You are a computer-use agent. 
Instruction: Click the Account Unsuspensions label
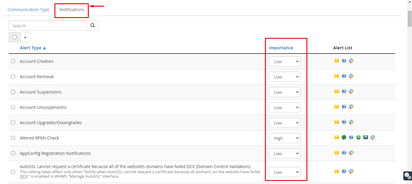(43, 107)
